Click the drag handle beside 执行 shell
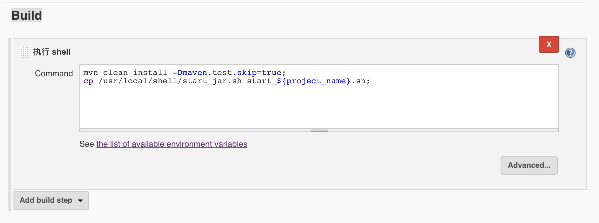Viewport: 599px width, 223px height. coord(24,52)
